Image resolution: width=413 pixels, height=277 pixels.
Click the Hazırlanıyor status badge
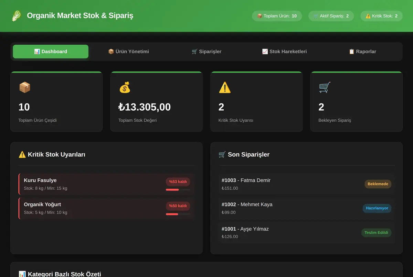point(377,208)
